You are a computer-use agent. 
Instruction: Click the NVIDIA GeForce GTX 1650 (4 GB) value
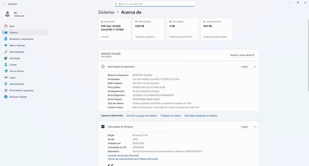coord(149,87)
